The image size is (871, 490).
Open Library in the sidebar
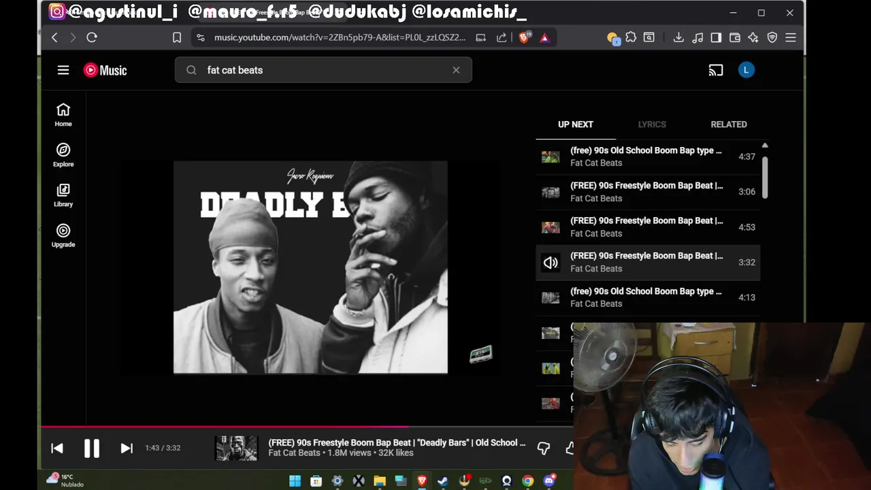tap(63, 195)
